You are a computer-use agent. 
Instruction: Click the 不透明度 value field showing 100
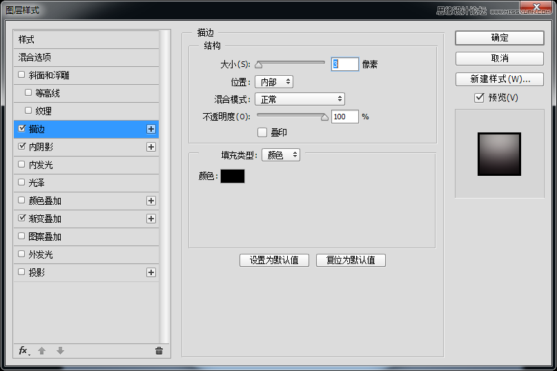pos(345,117)
